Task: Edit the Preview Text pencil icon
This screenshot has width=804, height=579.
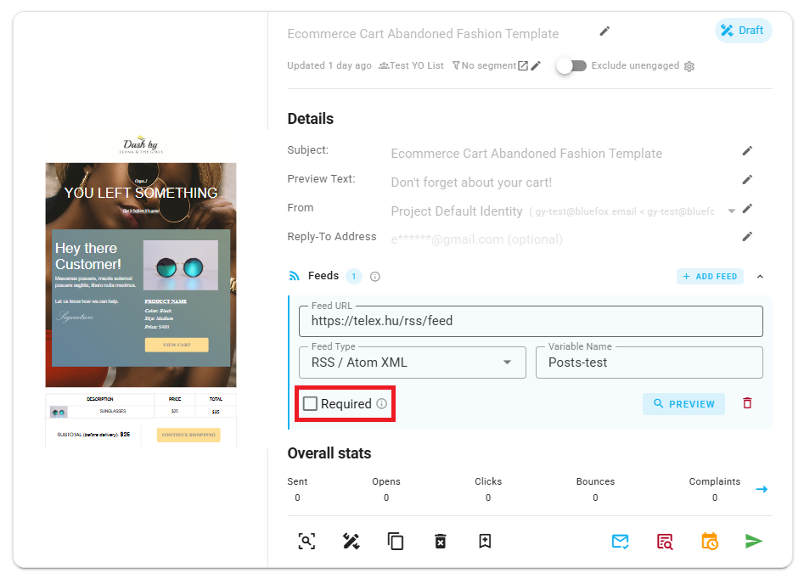Action: (x=747, y=179)
